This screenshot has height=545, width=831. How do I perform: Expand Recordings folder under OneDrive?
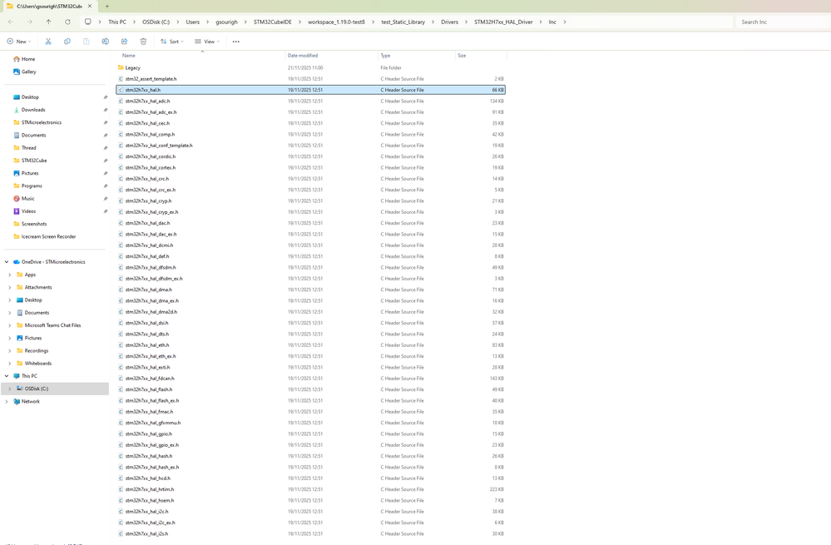[x=9, y=350]
